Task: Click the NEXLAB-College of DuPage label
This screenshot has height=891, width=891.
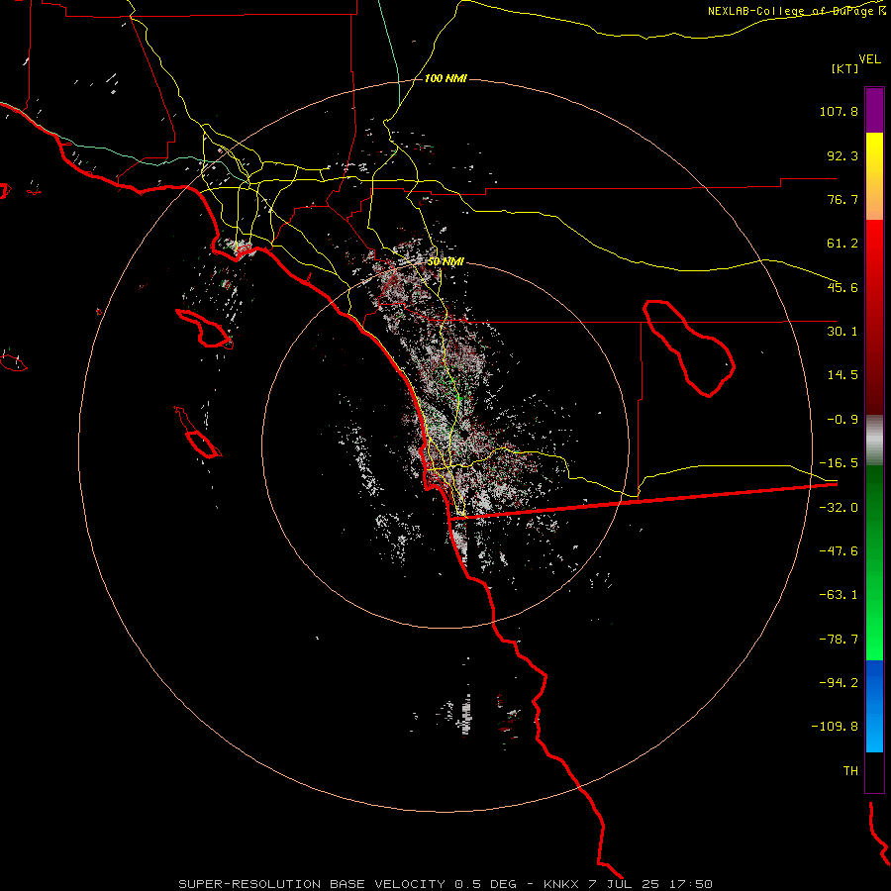Action: tap(796, 11)
